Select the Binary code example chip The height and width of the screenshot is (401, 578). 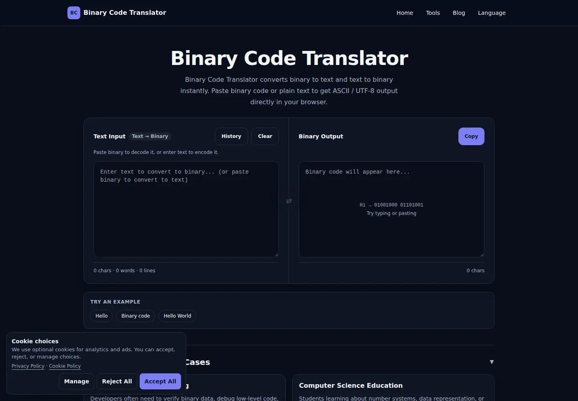(136, 316)
